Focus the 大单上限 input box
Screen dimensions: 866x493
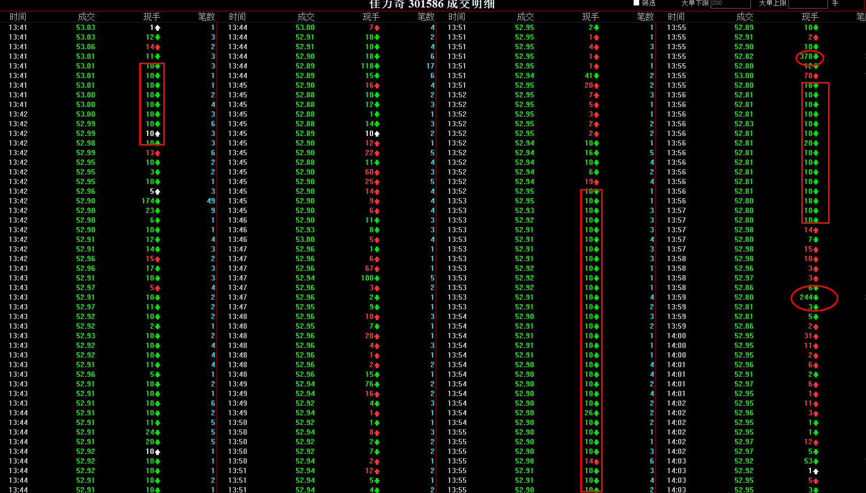(808, 3)
